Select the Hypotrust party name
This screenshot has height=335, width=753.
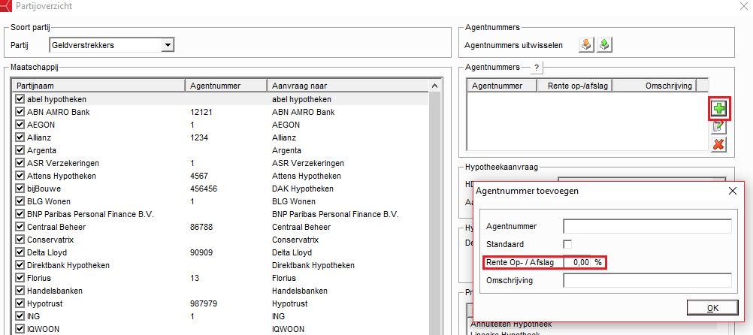coord(44,303)
